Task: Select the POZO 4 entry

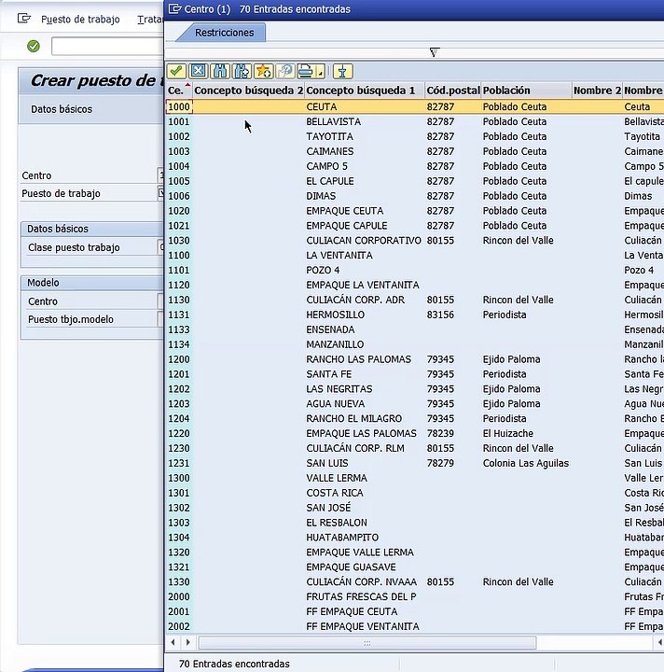Action: point(323,271)
